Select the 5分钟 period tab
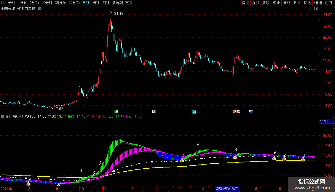The width and height of the screenshot is (335, 192). pyautogui.click(x=34, y=3)
